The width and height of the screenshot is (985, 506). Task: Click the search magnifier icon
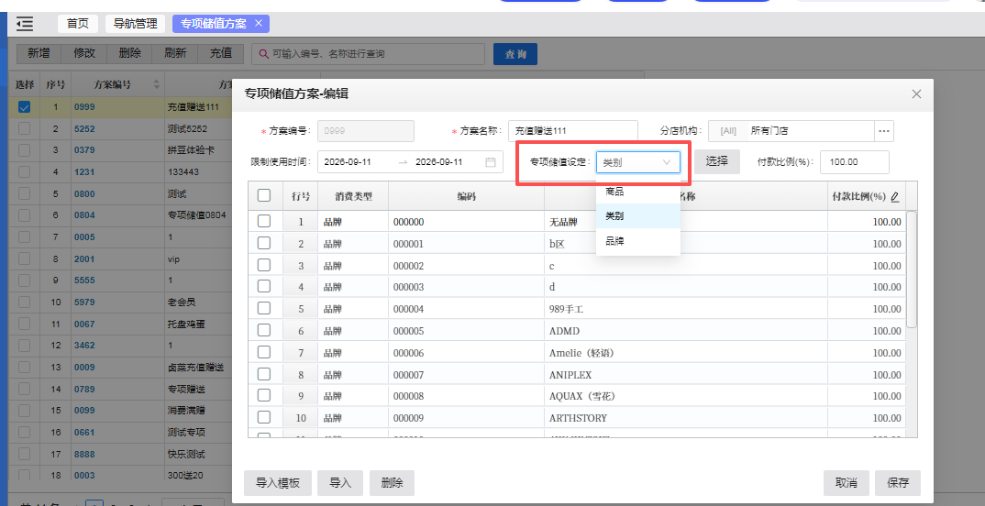tap(264, 54)
